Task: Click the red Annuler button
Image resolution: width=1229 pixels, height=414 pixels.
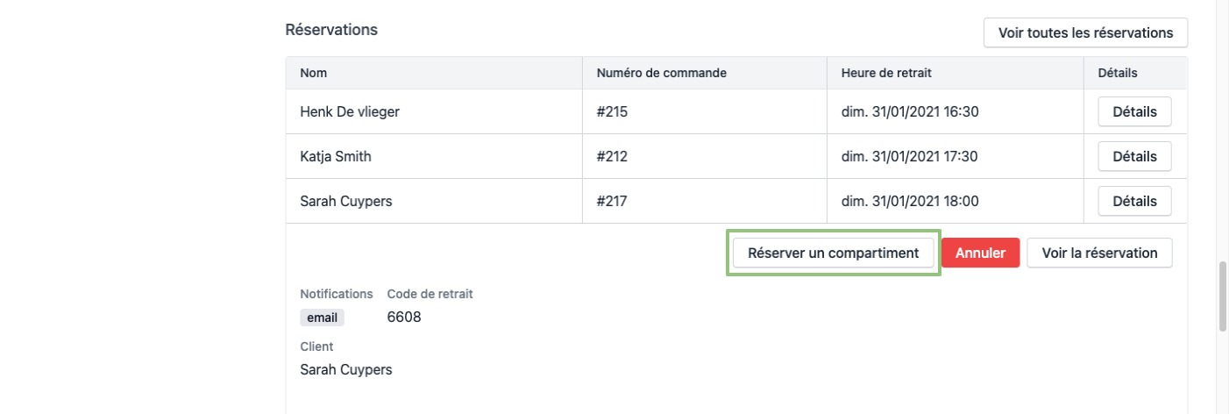Action: click(x=980, y=253)
